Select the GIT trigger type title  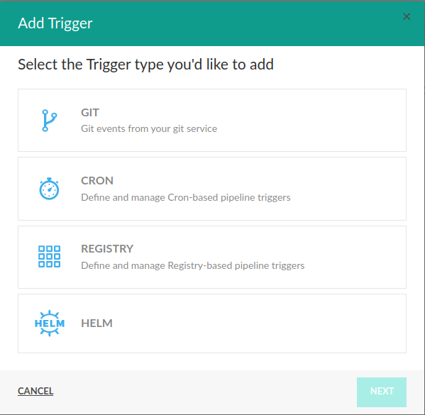click(x=90, y=113)
